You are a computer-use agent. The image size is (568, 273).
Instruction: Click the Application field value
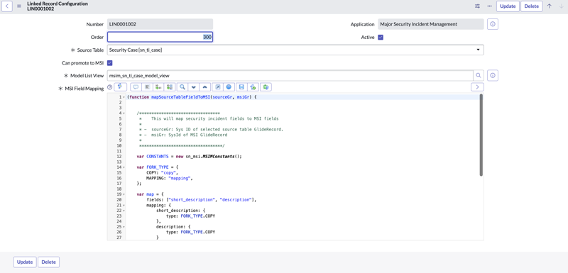point(431,24)
